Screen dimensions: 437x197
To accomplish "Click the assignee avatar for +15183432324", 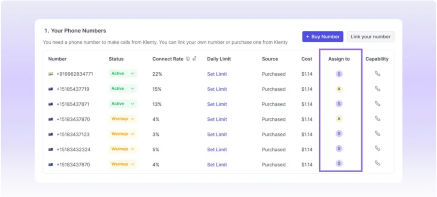I will coord(339,148).
